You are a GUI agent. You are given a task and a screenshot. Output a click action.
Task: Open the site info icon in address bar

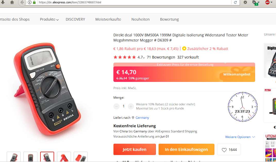30,3
